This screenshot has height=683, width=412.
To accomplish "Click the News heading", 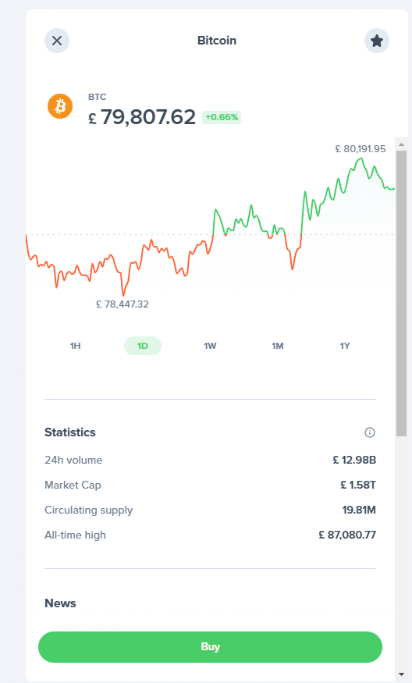I will pyautogui.click(x=60, y=603).
